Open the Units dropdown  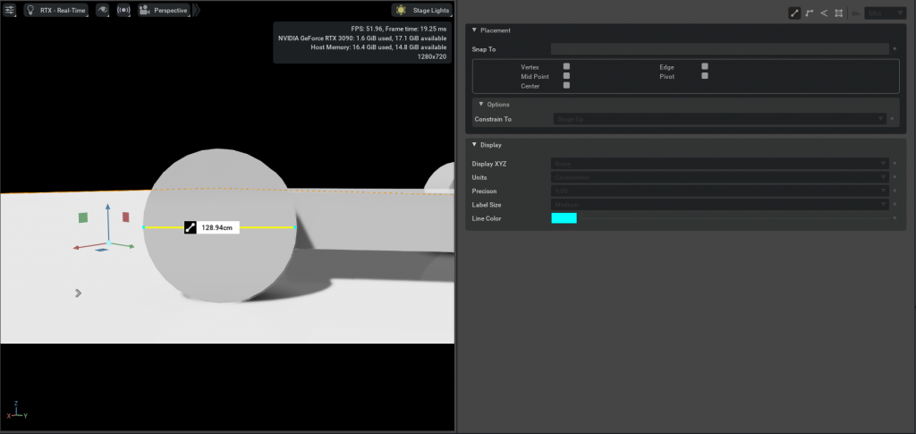[720, 177]
